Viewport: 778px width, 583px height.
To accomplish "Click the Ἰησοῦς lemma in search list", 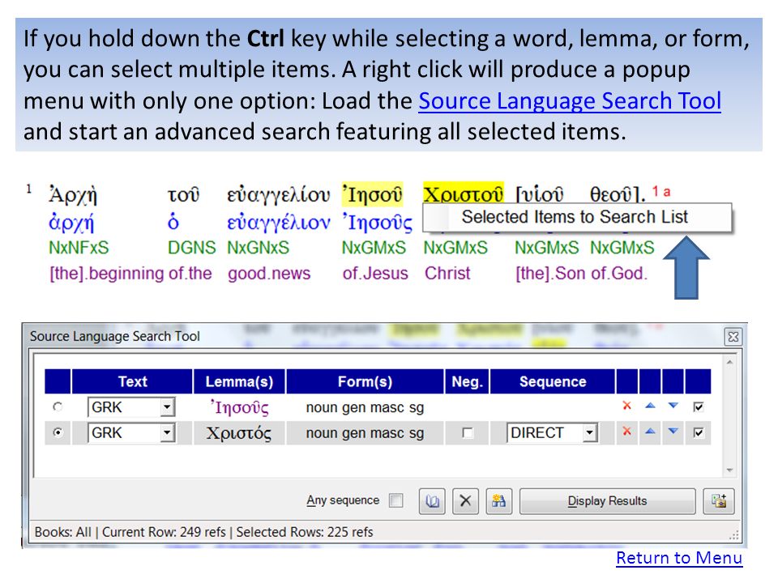I will click(x=238, y=407).
